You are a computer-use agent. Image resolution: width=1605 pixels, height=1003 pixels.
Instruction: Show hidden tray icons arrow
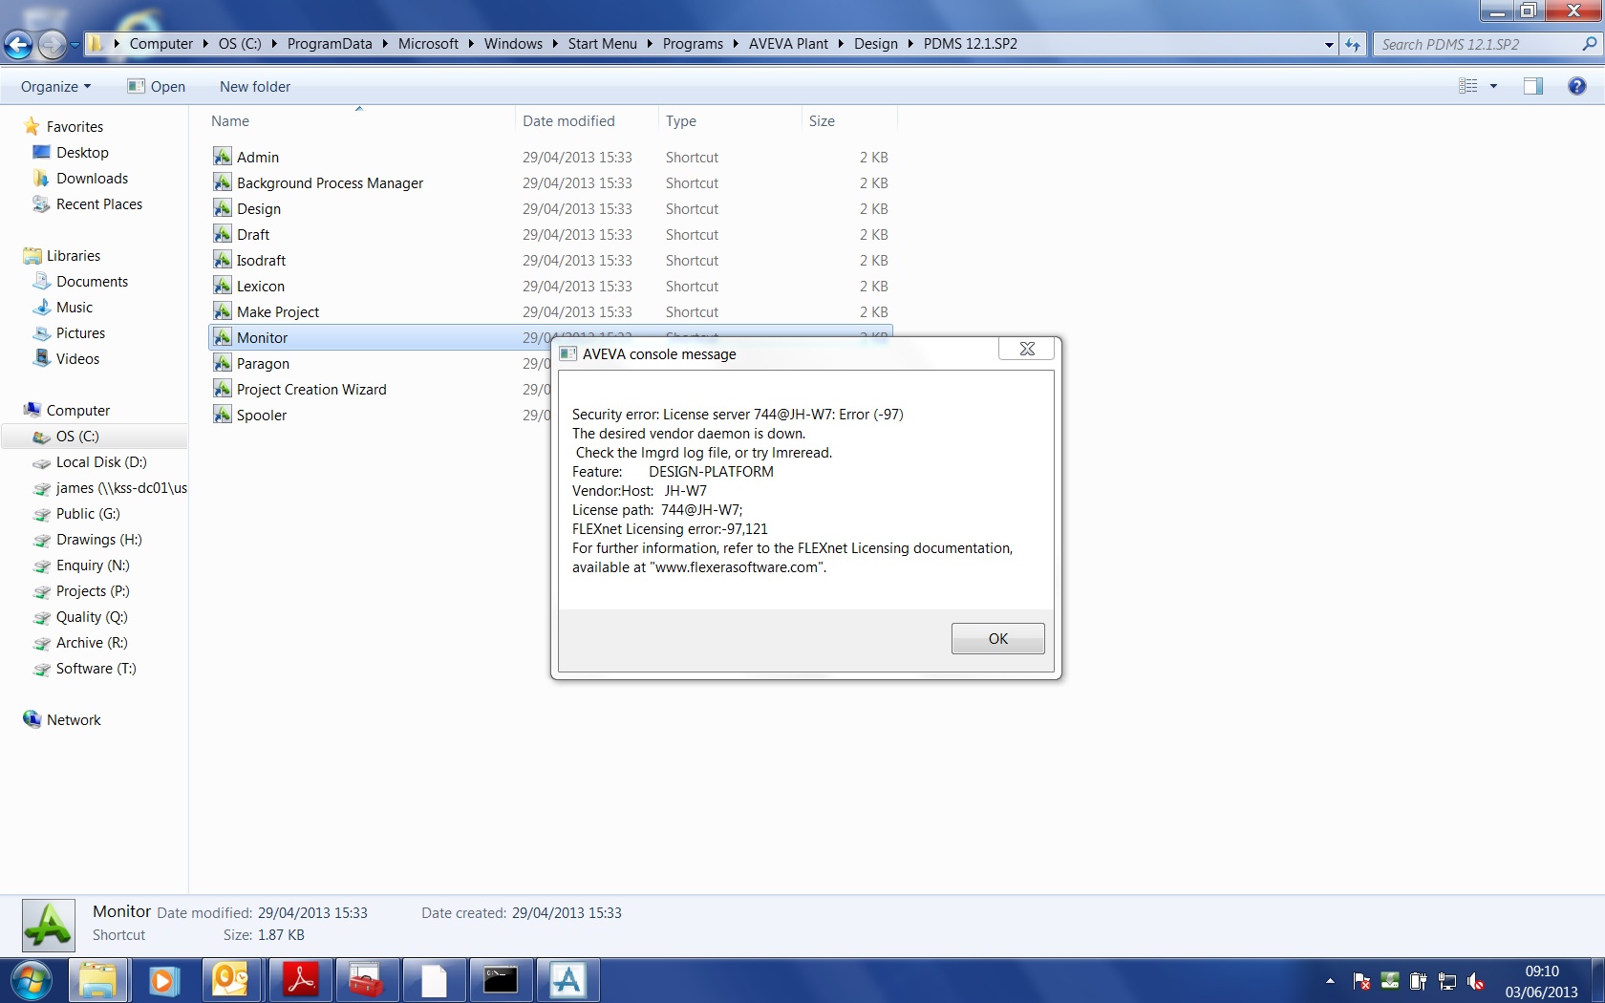(x=1330, y=981)
